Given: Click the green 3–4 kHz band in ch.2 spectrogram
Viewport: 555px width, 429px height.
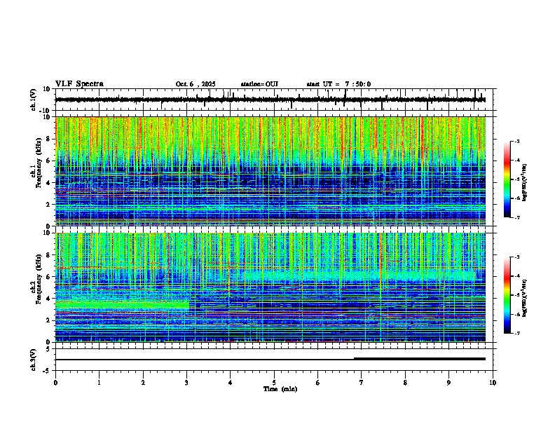Looking at the screenshot, I should 122,304.
